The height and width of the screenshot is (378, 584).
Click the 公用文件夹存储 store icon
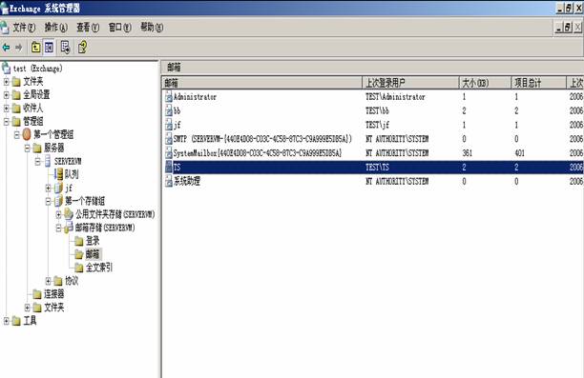[x=69, y=214]
